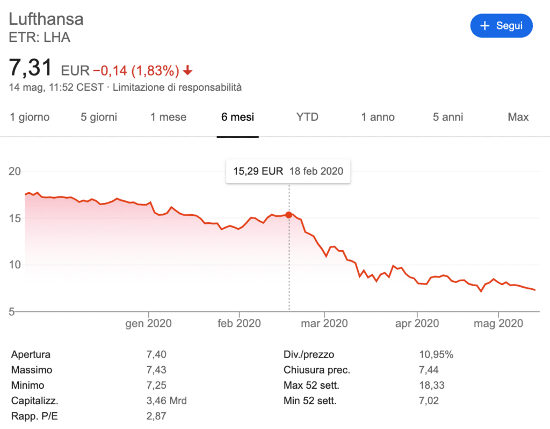Click the red data point on the chart
The image size is (550, 429).
pyautogui.click(x=288, y=215)
